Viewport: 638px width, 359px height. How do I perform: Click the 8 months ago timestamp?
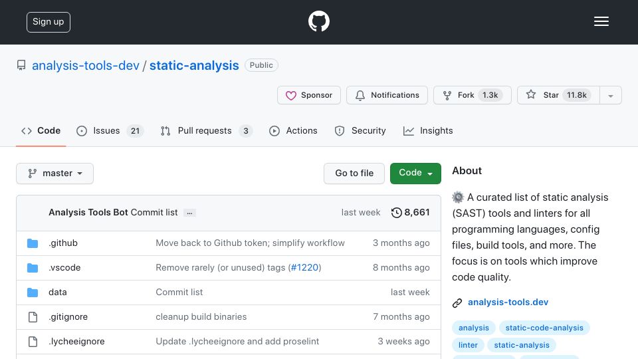[401, 267]
